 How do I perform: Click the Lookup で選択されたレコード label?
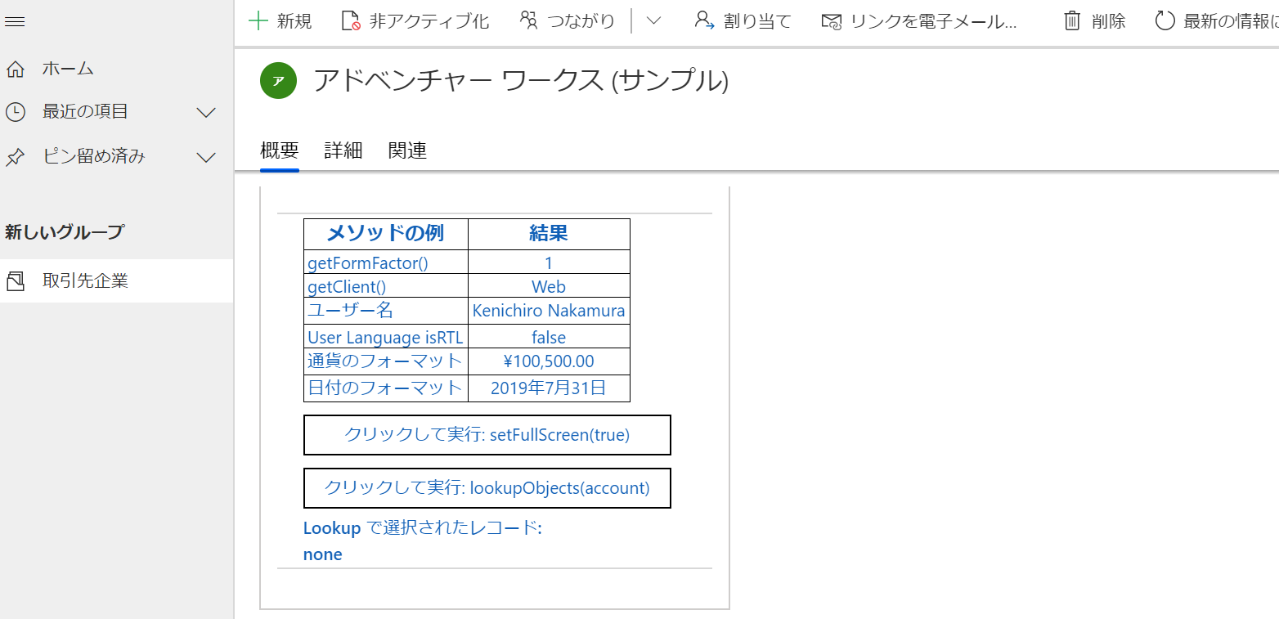coord(423,528)
